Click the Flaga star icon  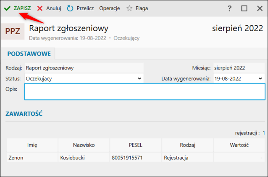click(129, 8)
